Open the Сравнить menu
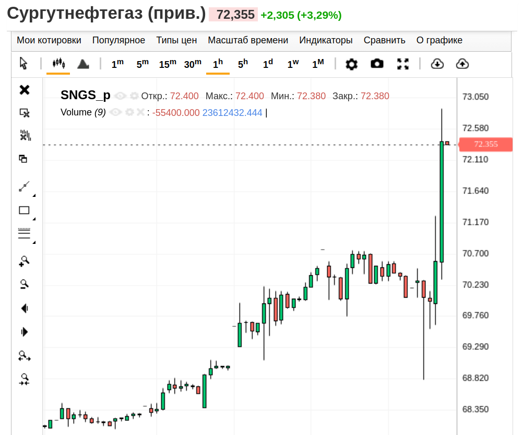 (x=384, y=40)
